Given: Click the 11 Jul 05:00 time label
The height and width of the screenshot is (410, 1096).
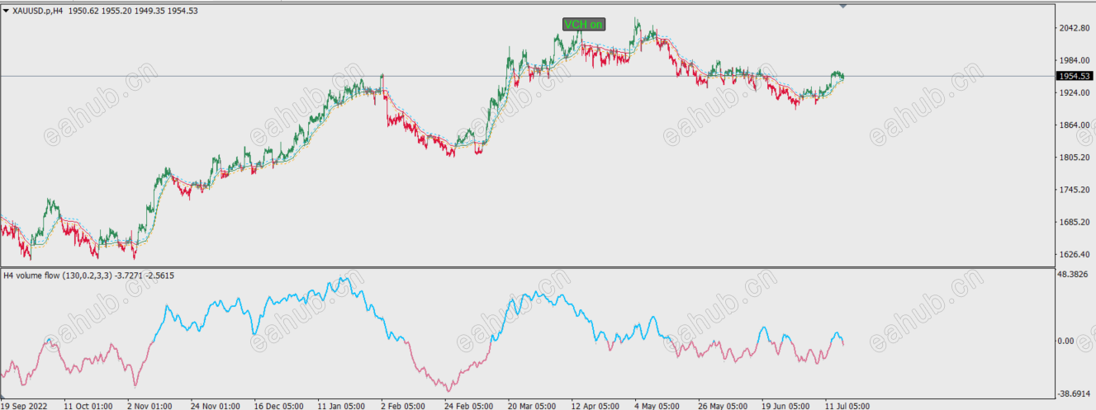Looking at the screenshot, I should coord(848,405).
